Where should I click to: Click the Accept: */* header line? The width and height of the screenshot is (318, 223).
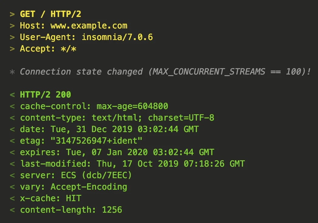pyautogui.click(x=48, y=49)
